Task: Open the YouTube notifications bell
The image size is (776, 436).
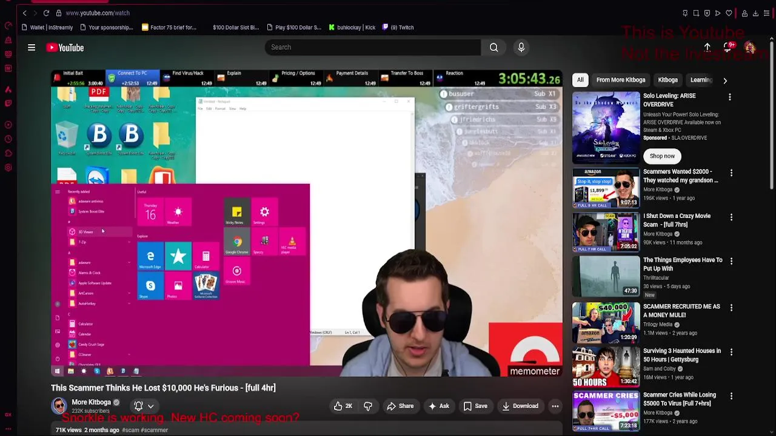Action: pyautogui.click(x=728, y=47)
